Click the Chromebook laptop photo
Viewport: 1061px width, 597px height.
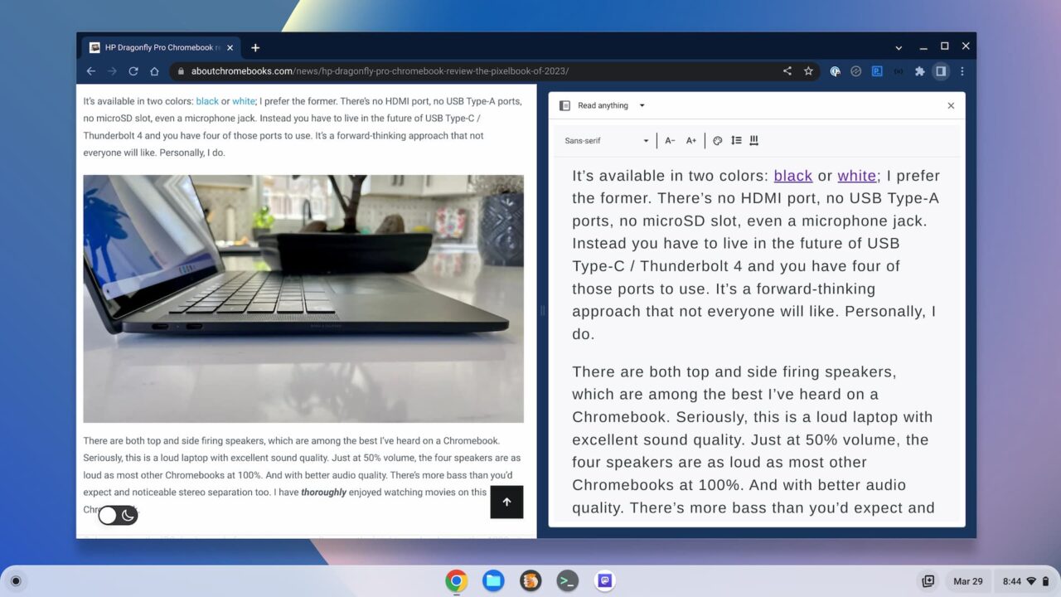[303, 298]
